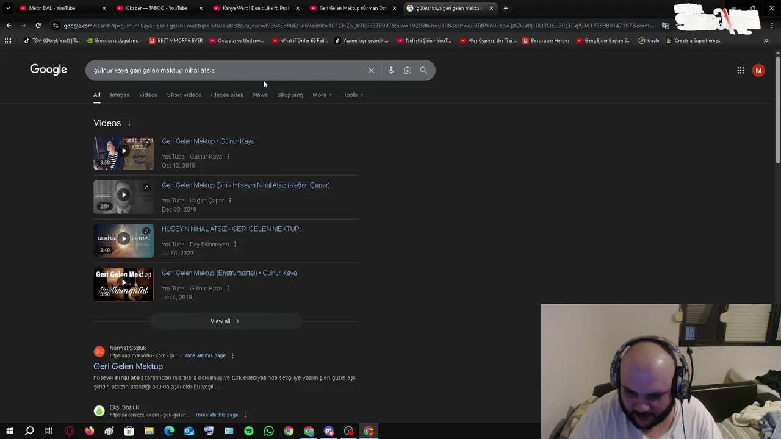Viewport: 781px width, 439px height.
Task: Open HÜSEYİN NİHAL ATSIZ - GERİ GELEN MEKTUP link
Action: pos(232,229)
